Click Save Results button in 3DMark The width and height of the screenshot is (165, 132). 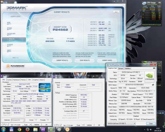[84, 60]
